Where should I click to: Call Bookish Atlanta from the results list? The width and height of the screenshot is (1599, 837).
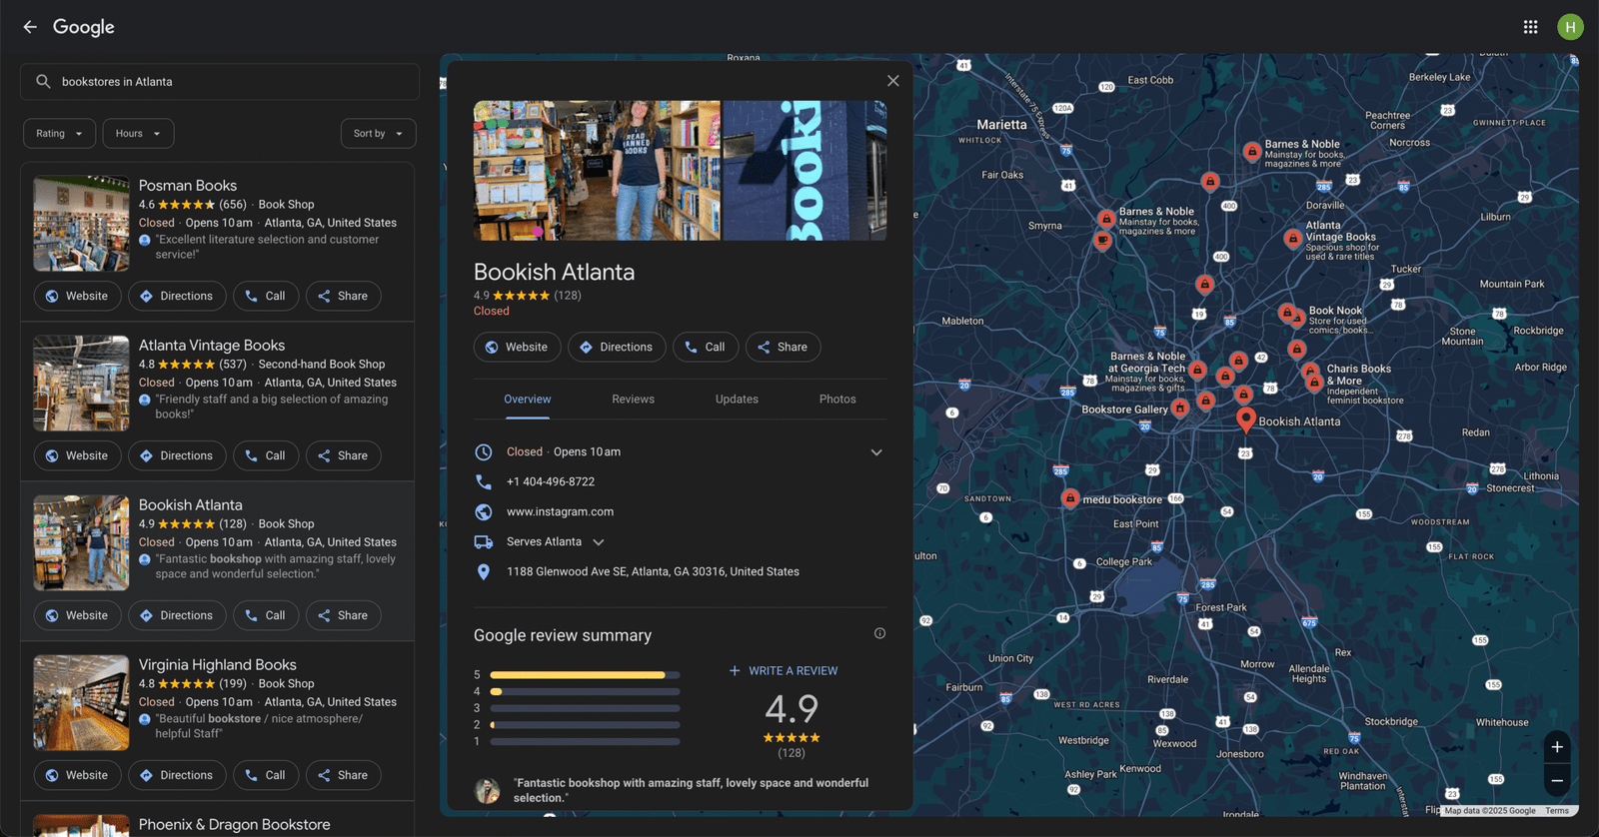click(266, 615)
